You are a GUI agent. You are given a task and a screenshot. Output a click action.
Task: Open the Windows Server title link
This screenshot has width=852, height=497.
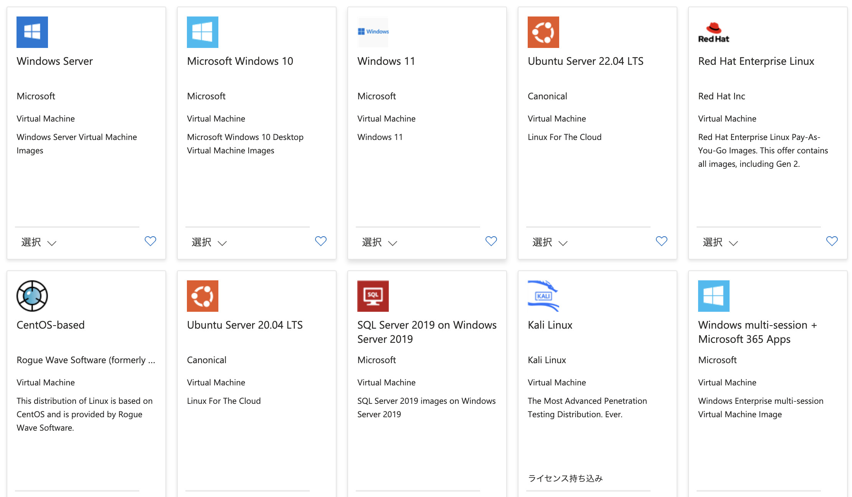pyautogui.click(x=54, y=61)
